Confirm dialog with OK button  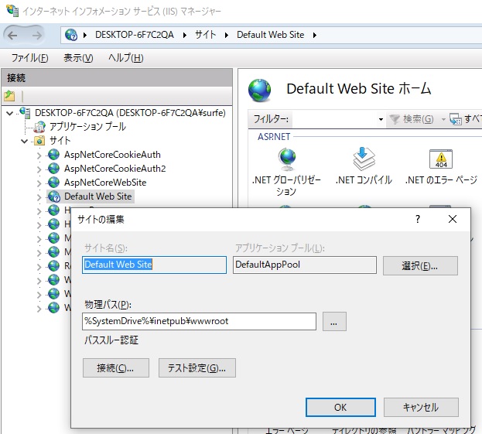[340, 407]
